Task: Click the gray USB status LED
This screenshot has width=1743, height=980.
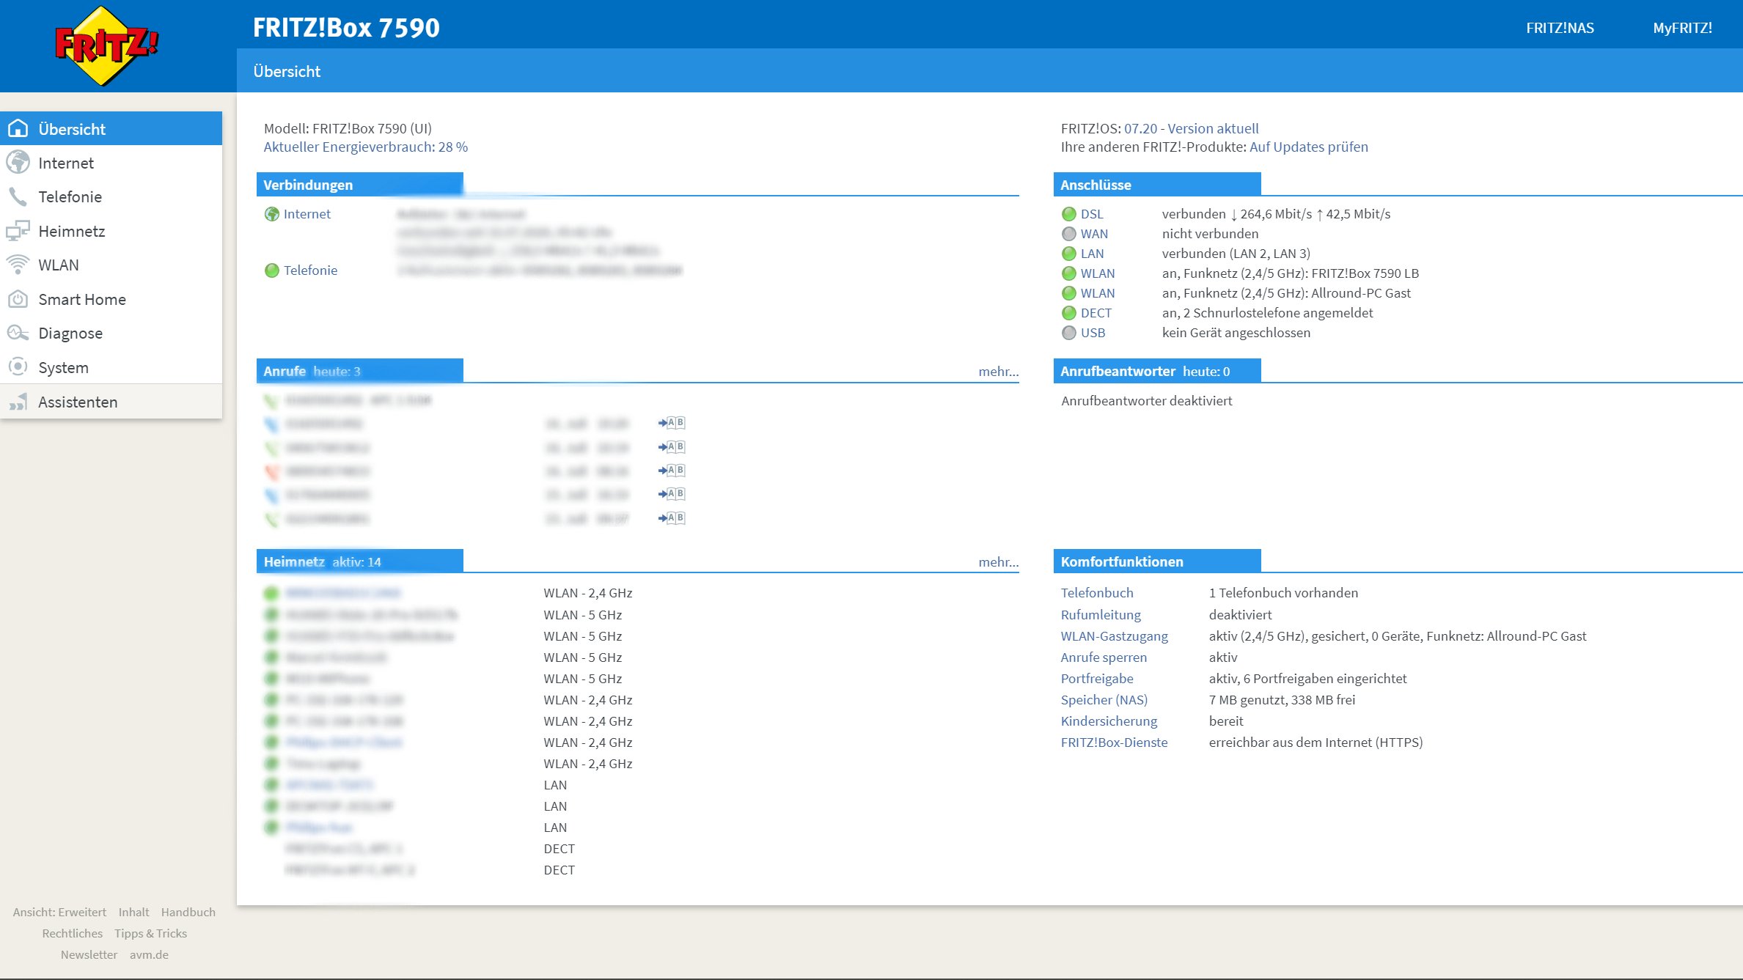Action: click(1069, 333)
